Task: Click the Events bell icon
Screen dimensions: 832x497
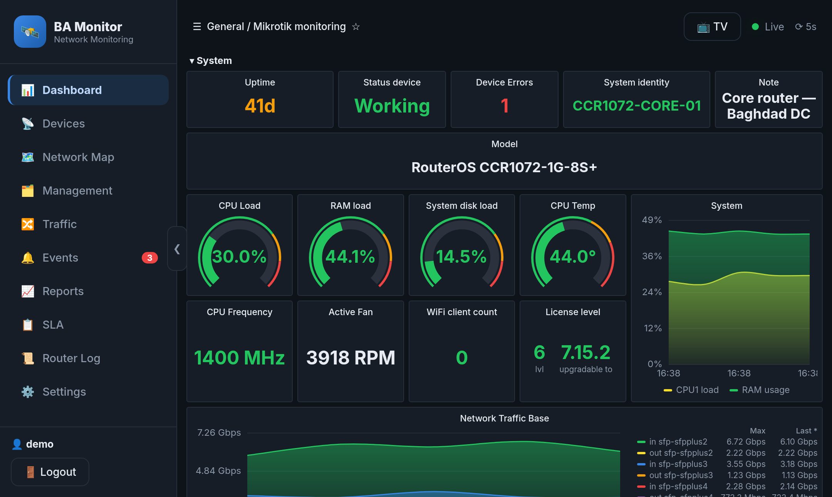Action: [28, 258]
